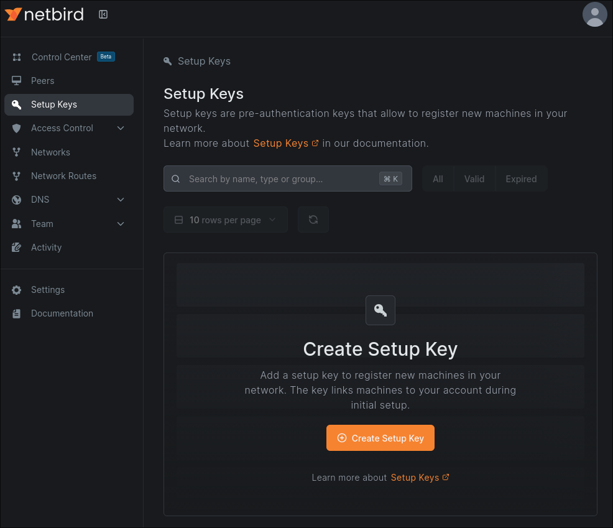Show only Valid setup keys
Image resolution: width=613 pixels, height=528 pixels.
(474, 178)
